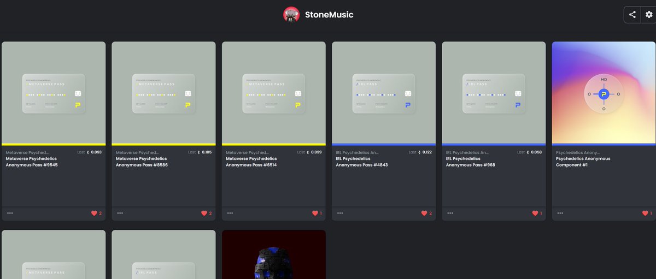Click Metaverse Psychedelics Anonymous Pass #8586 title
The height and width of the screenshot is (279, 656).
coord(142,162)
